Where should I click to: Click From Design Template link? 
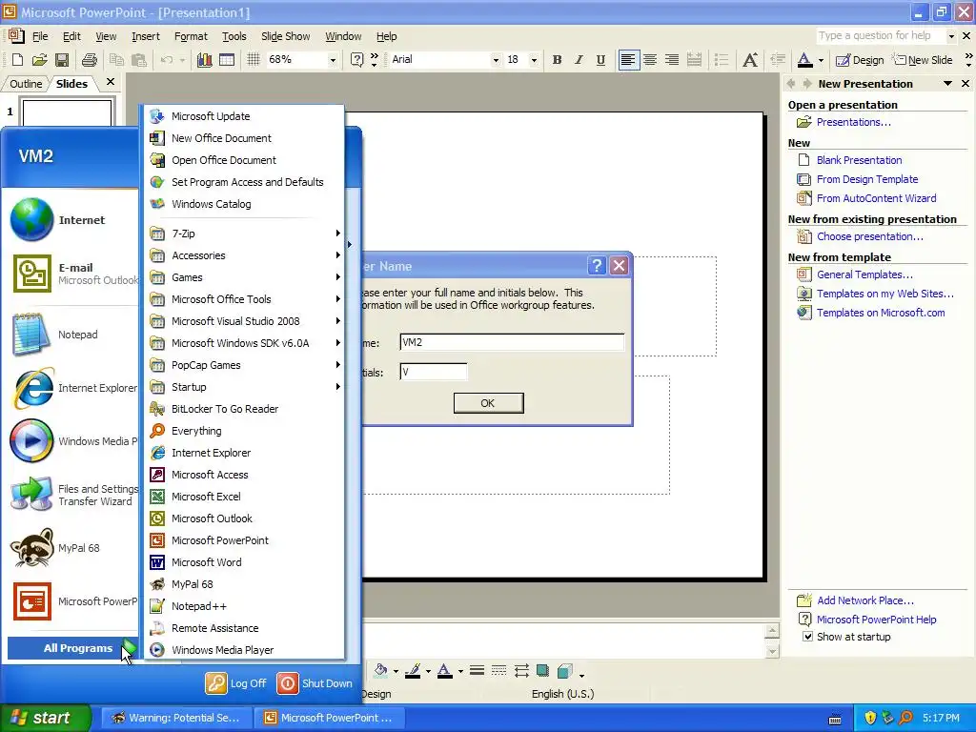point(867,179)
